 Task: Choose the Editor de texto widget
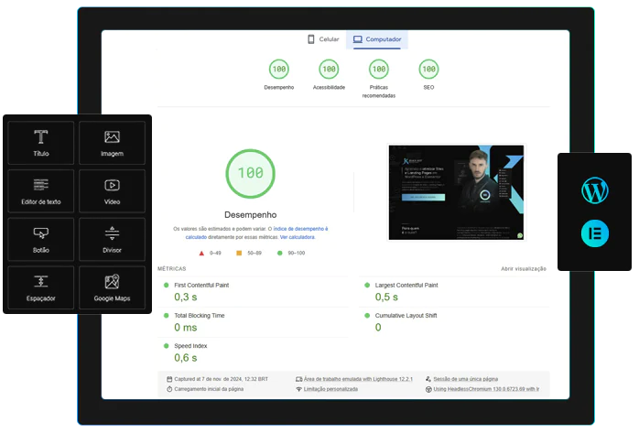point(41,191)
